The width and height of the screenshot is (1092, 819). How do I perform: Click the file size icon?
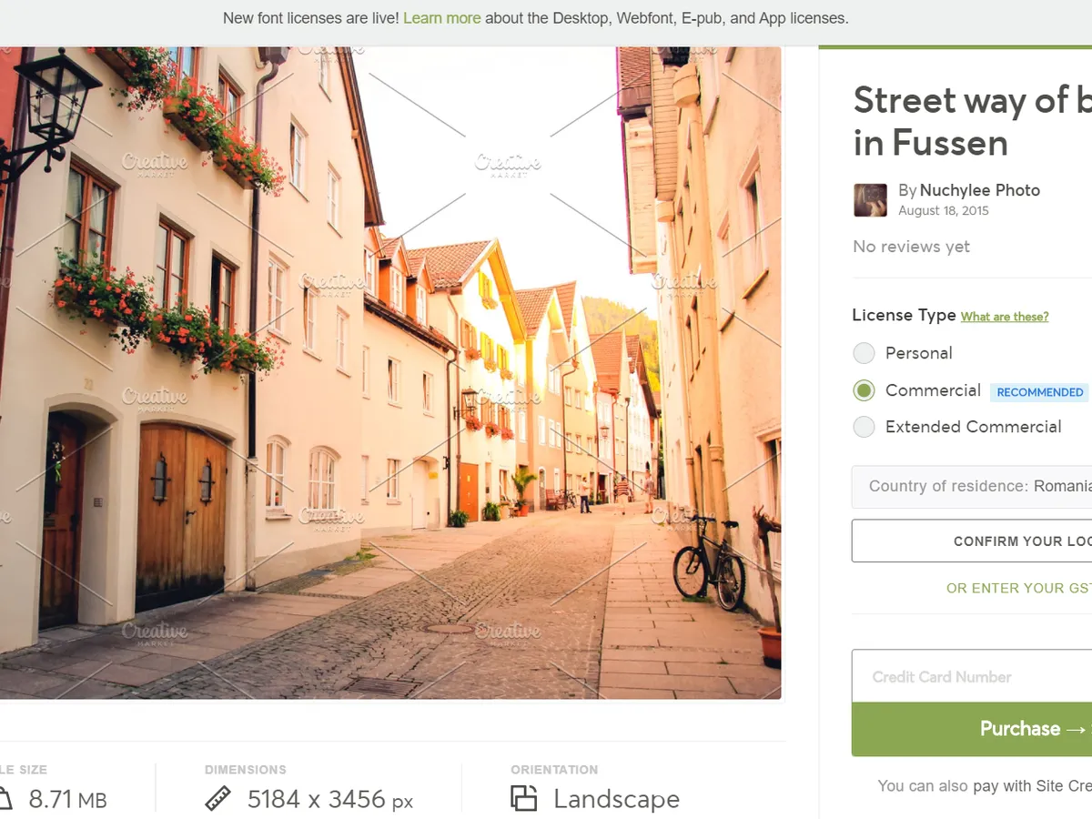click(5, 799)
